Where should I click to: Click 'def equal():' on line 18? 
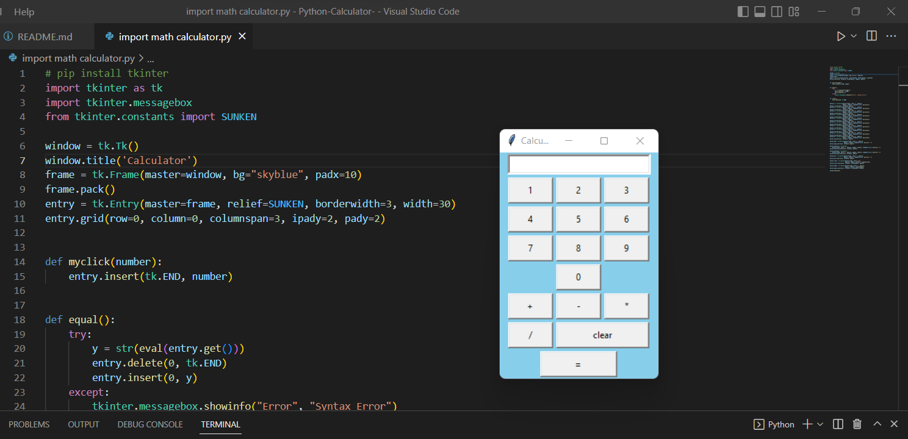click(80, 319)
